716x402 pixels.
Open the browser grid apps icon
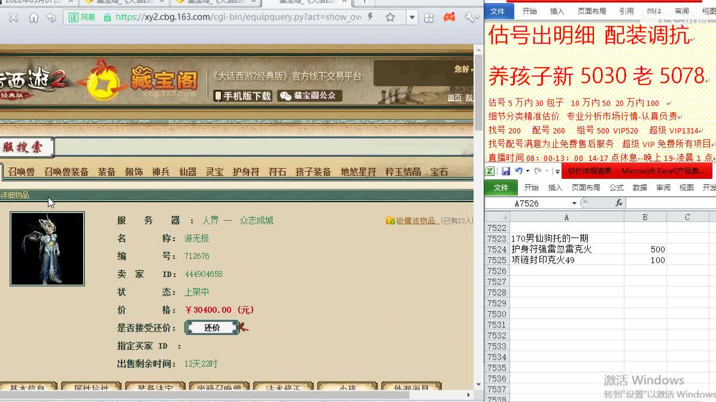pos(429,18)
